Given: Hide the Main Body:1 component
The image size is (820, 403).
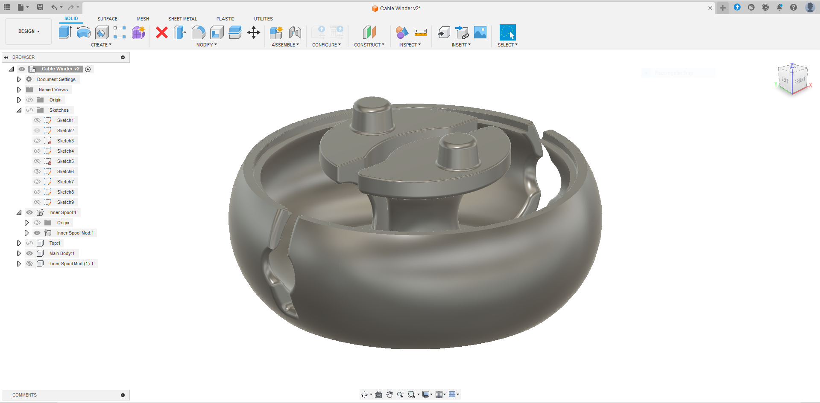Looking at the screenshot, I should [x=29, y=253].
